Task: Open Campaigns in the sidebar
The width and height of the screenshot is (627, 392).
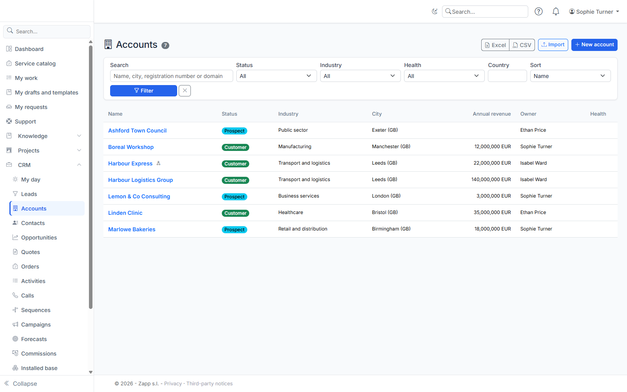Action: (47, 325)
